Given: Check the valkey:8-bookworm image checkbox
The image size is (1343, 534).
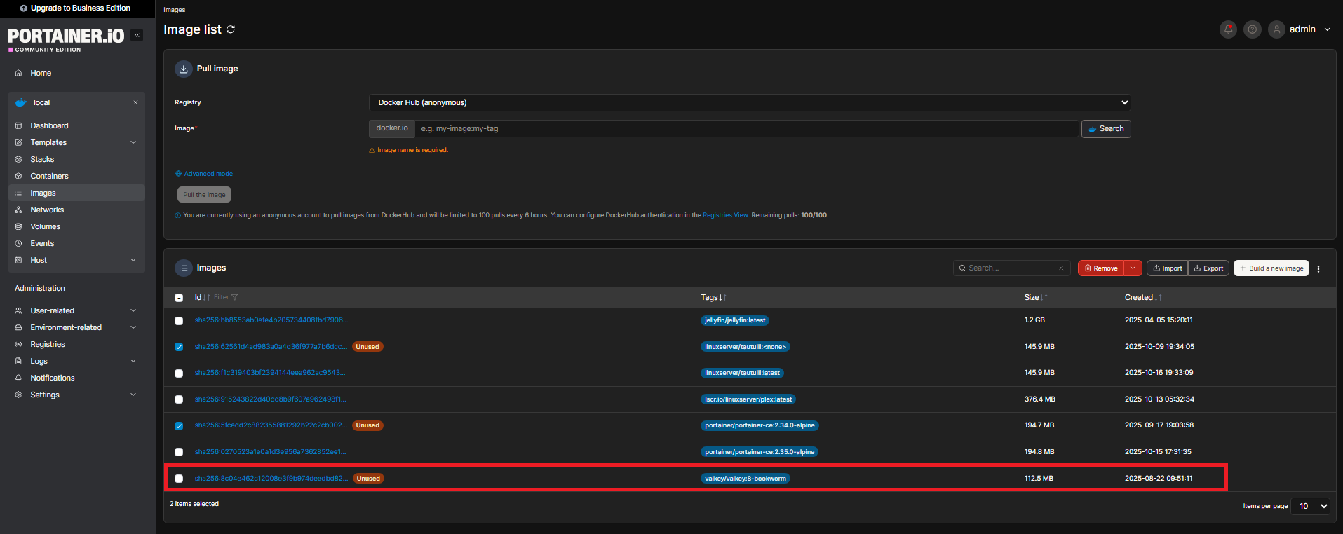Looking at the screenshot, I should pyautogui.click(x=179, y=479).
